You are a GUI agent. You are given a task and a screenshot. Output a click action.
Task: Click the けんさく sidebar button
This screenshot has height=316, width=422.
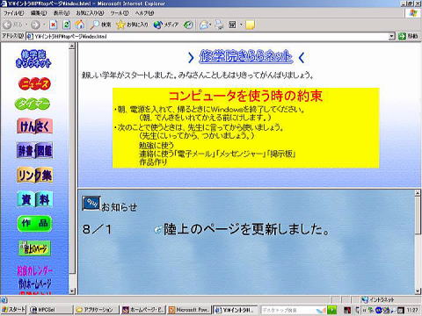tap(34, 126)
